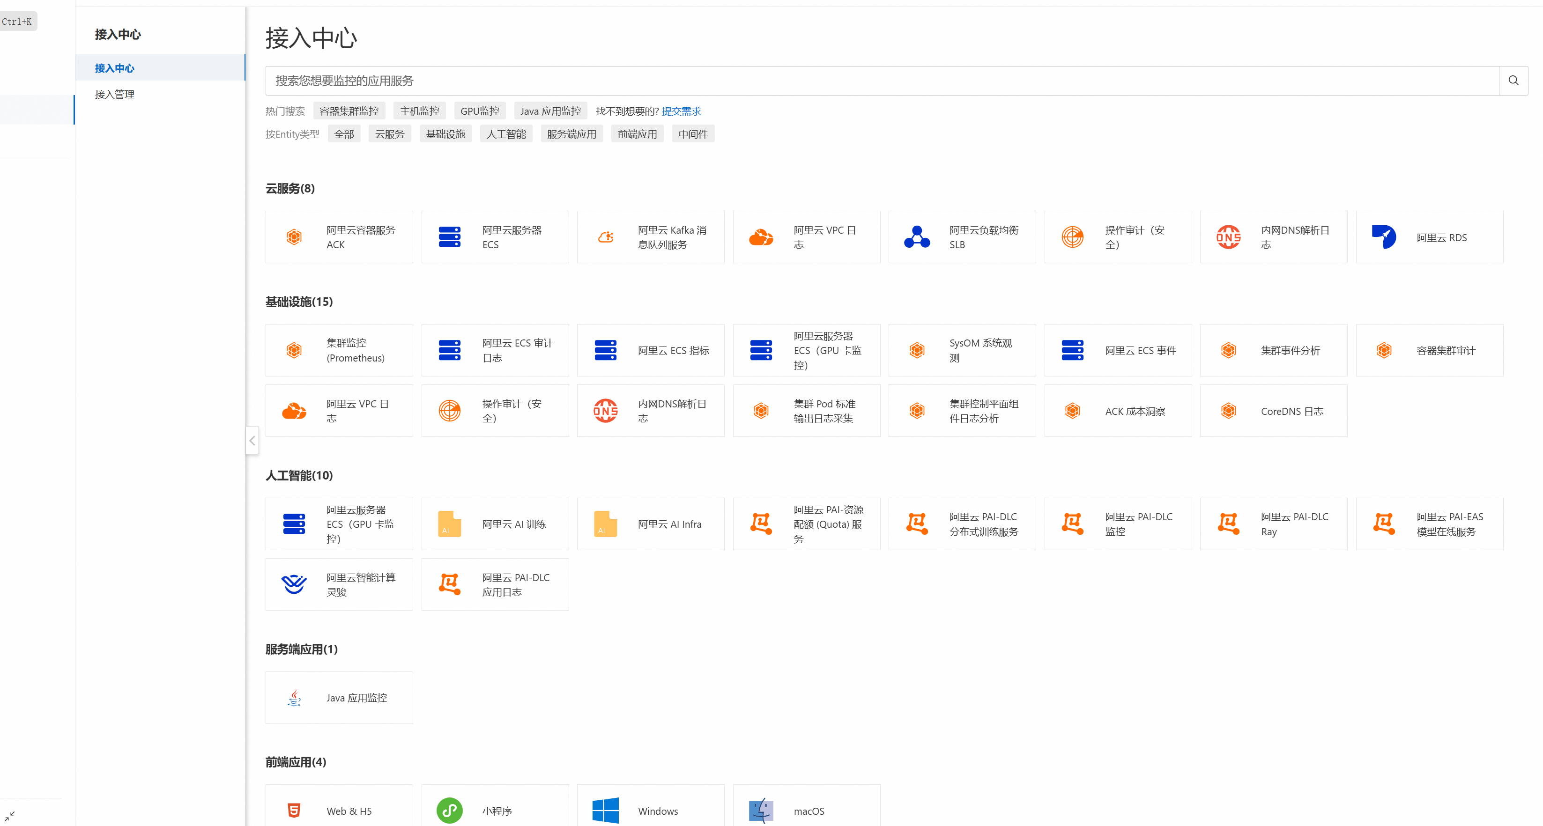Click the 阿里云服务器 ECS server icon in 云服务
Viewport: 1543px width, 826px height.
coord(449,236)
